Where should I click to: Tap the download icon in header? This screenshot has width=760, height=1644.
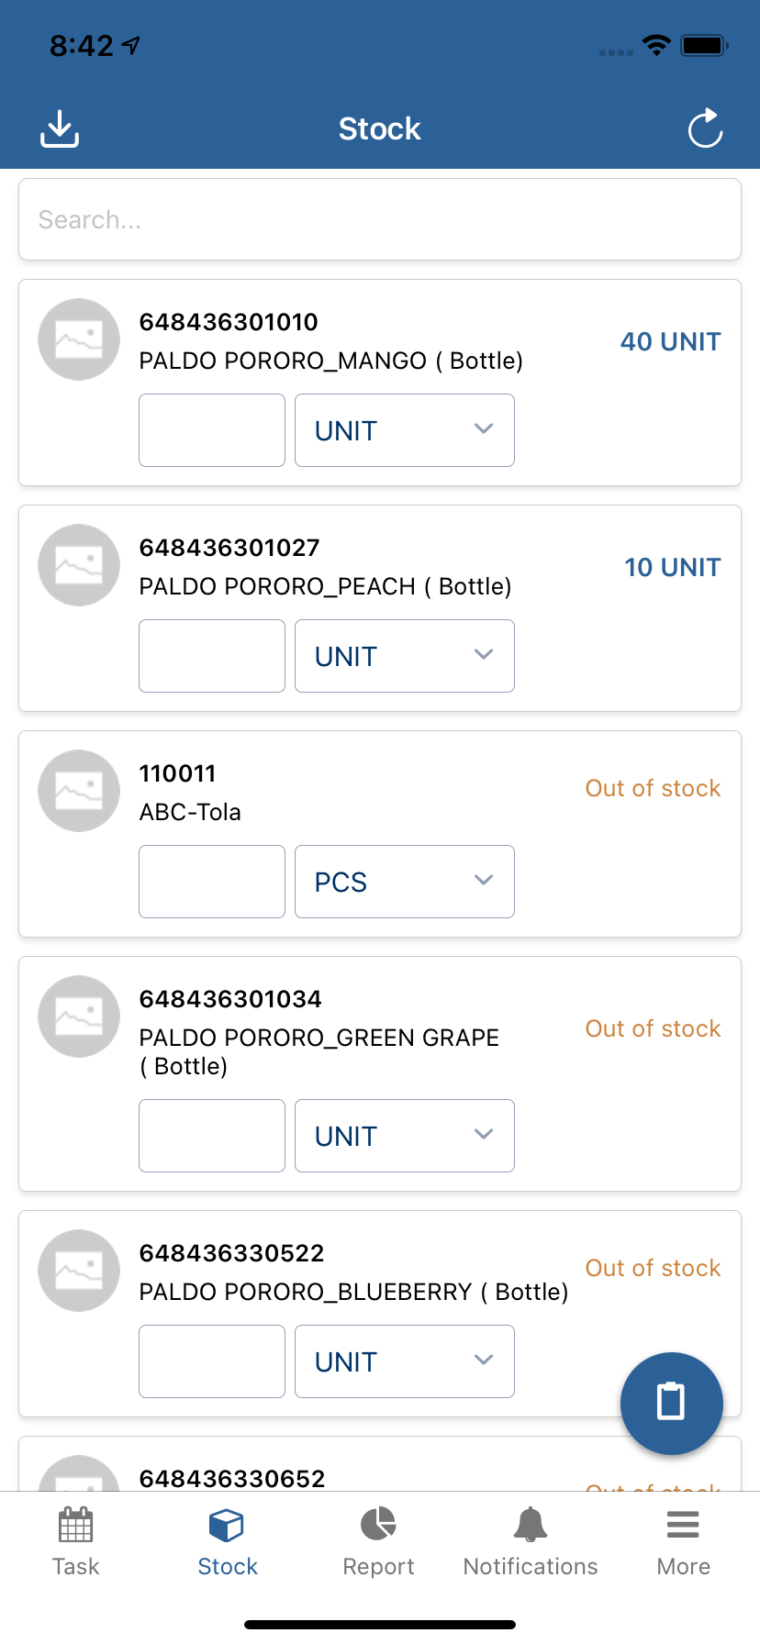click(60, 128)
